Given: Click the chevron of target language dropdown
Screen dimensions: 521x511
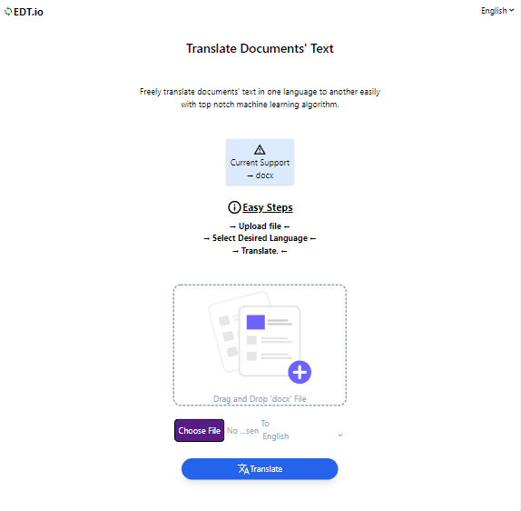Looking at the screenshot, I should pyautogui.click(x=340, y=436).
